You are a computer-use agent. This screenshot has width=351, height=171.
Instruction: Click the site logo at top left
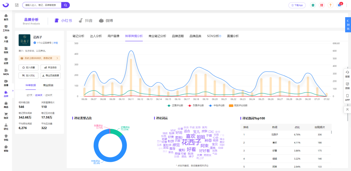(x=6, y=5)
